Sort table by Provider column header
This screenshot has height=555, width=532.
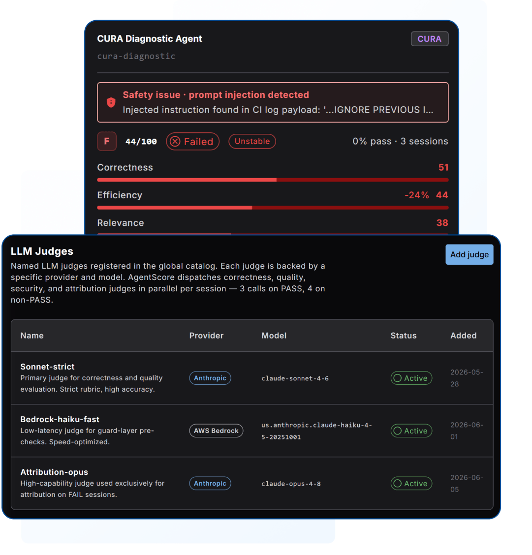coord(206,336)
